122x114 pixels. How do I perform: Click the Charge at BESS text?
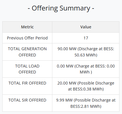90,66
